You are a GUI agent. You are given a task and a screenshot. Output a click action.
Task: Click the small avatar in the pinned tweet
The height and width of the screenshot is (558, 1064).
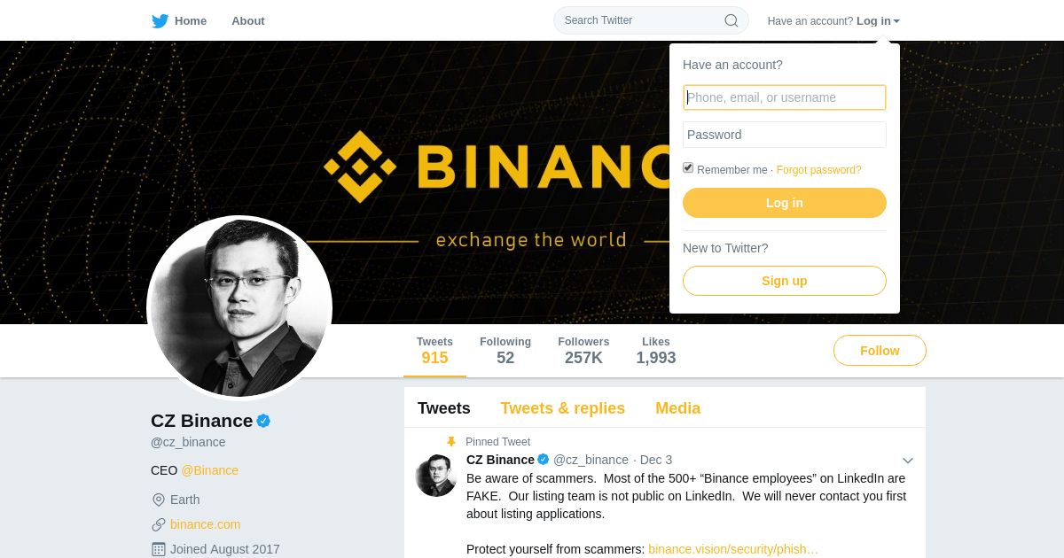pyautogui.click(x=436, y=476)
